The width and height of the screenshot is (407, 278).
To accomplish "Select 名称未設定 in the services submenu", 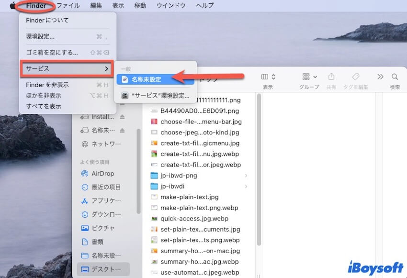I will coord(146,79).
